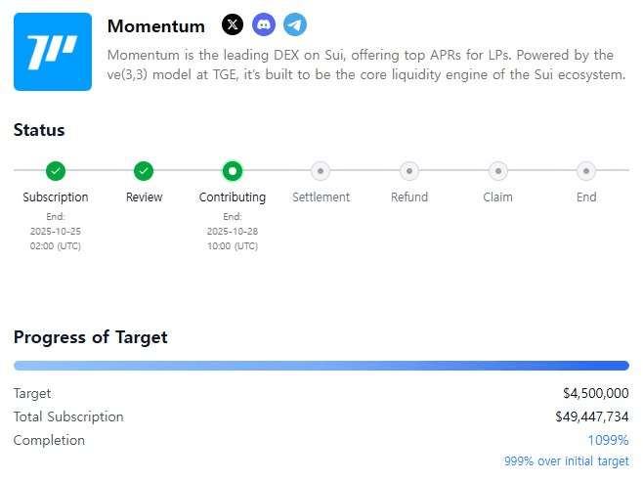
Task: Click the Subscription step label
Action: [56, 197]
